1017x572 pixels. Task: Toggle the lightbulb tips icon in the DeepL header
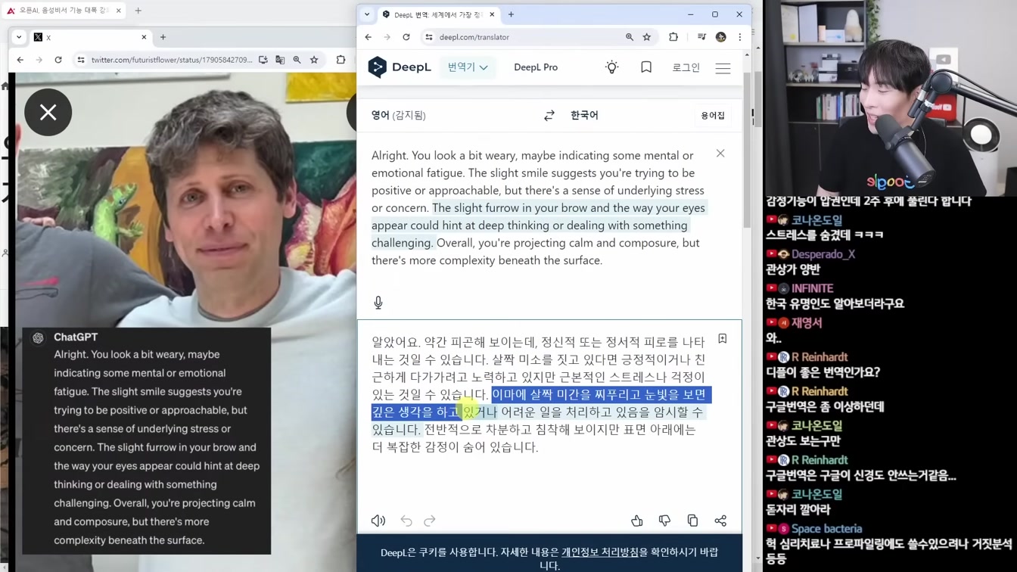(612, 67)
